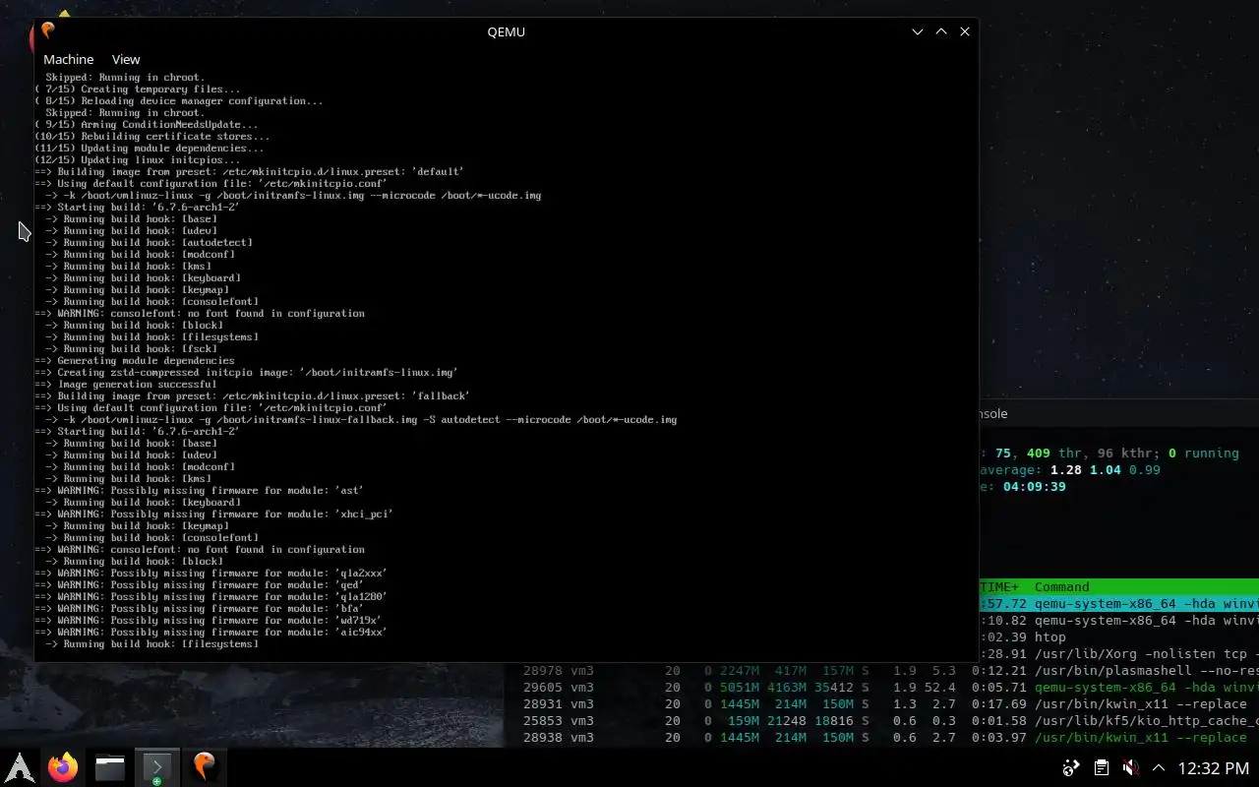Open the View menu in QEMU
1259x787 pixels.
[126, 59]
